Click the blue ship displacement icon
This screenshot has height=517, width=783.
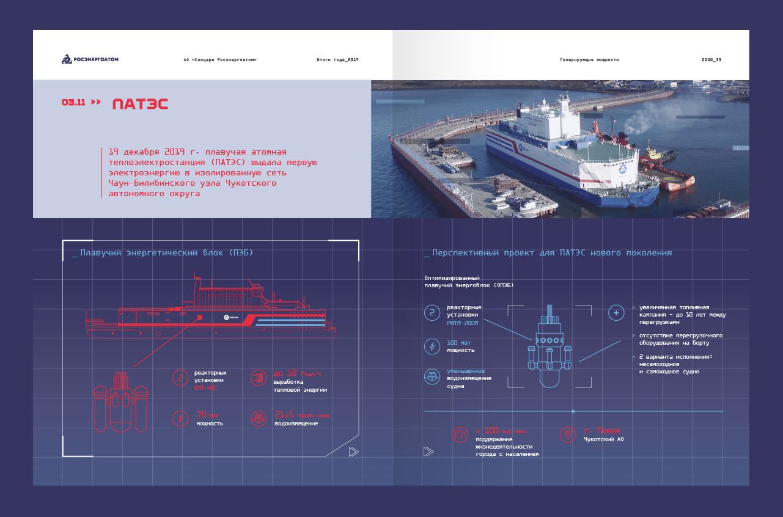pyautogui.click(x=432, y=377)
